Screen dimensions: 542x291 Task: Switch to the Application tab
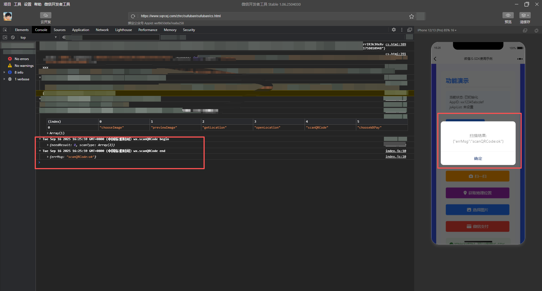[x=80, y=30]
